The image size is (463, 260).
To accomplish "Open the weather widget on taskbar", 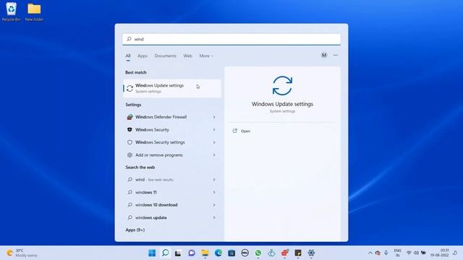I will tap(22, 253).
